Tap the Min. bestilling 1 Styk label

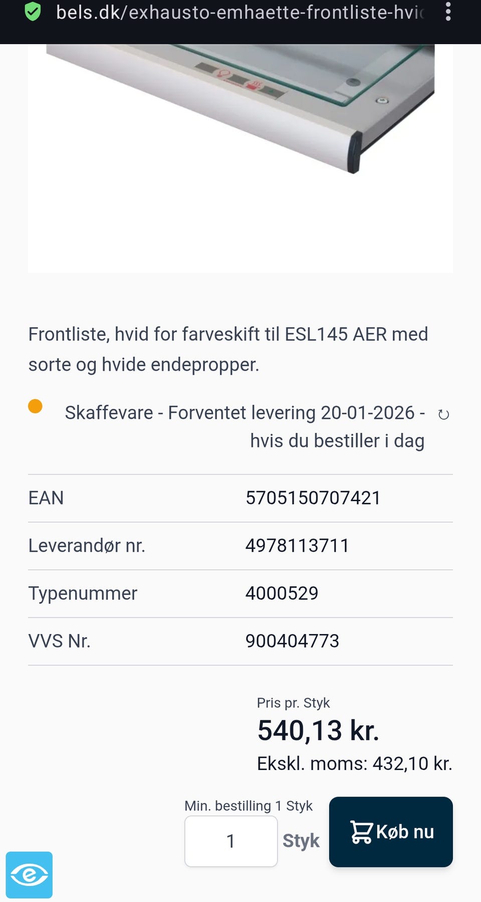249,806
